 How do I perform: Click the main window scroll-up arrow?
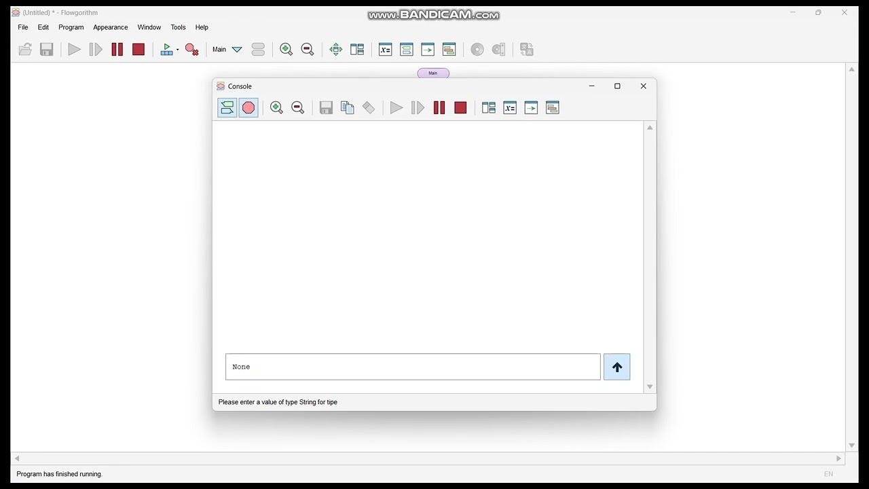point(851,69)
